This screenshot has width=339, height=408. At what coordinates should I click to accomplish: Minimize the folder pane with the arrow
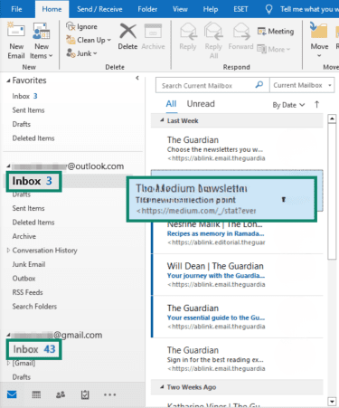[137, 78]
